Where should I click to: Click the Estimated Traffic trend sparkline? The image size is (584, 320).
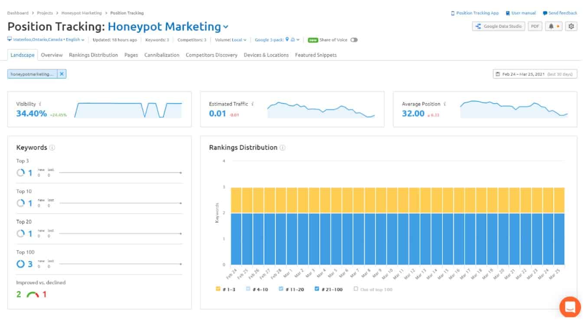tap(321, 110)
